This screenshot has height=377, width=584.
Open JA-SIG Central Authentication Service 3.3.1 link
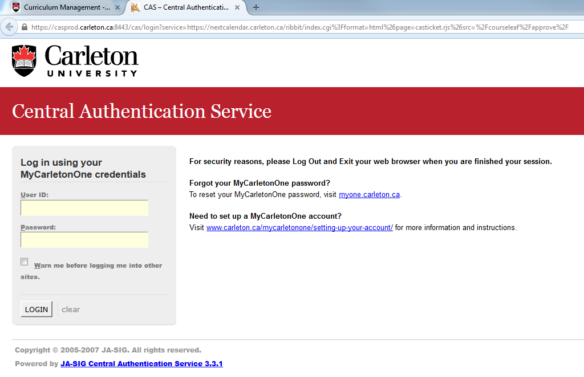point(141,364)
